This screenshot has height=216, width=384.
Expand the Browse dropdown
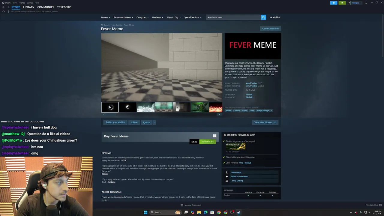click(x=106, y=17)
